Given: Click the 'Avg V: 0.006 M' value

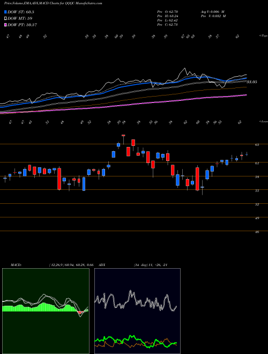Looking at the screenshot, I should pyautogui.click(x=212, y=12).
